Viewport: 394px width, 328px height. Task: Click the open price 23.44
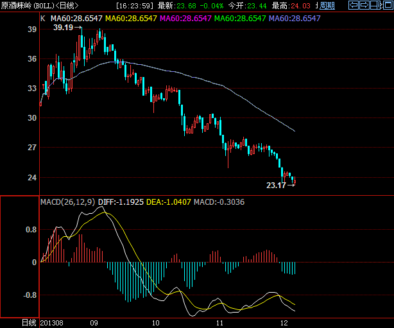257,6
